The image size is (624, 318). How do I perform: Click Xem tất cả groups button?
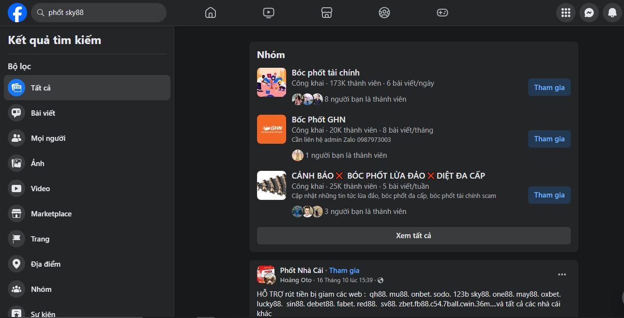pyautogui.click(x=413, y=236)
